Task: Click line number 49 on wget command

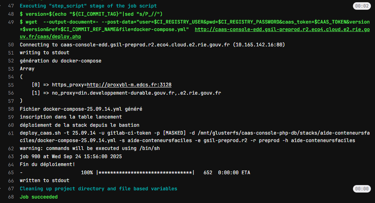Action: click(11, 22)
